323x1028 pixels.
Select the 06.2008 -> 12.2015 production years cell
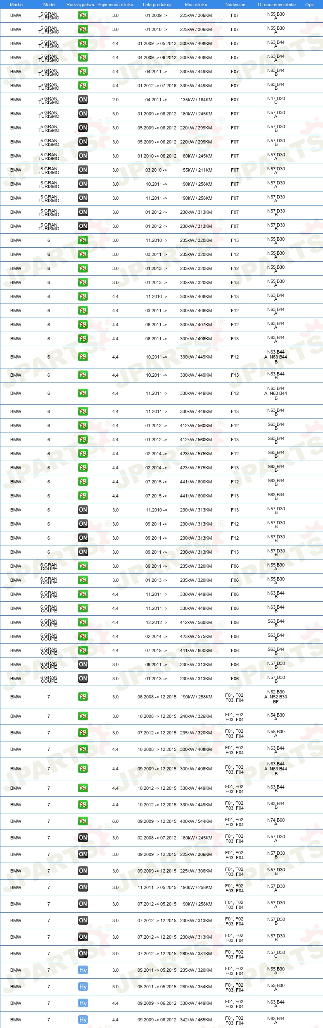click(x=157, y=697)
